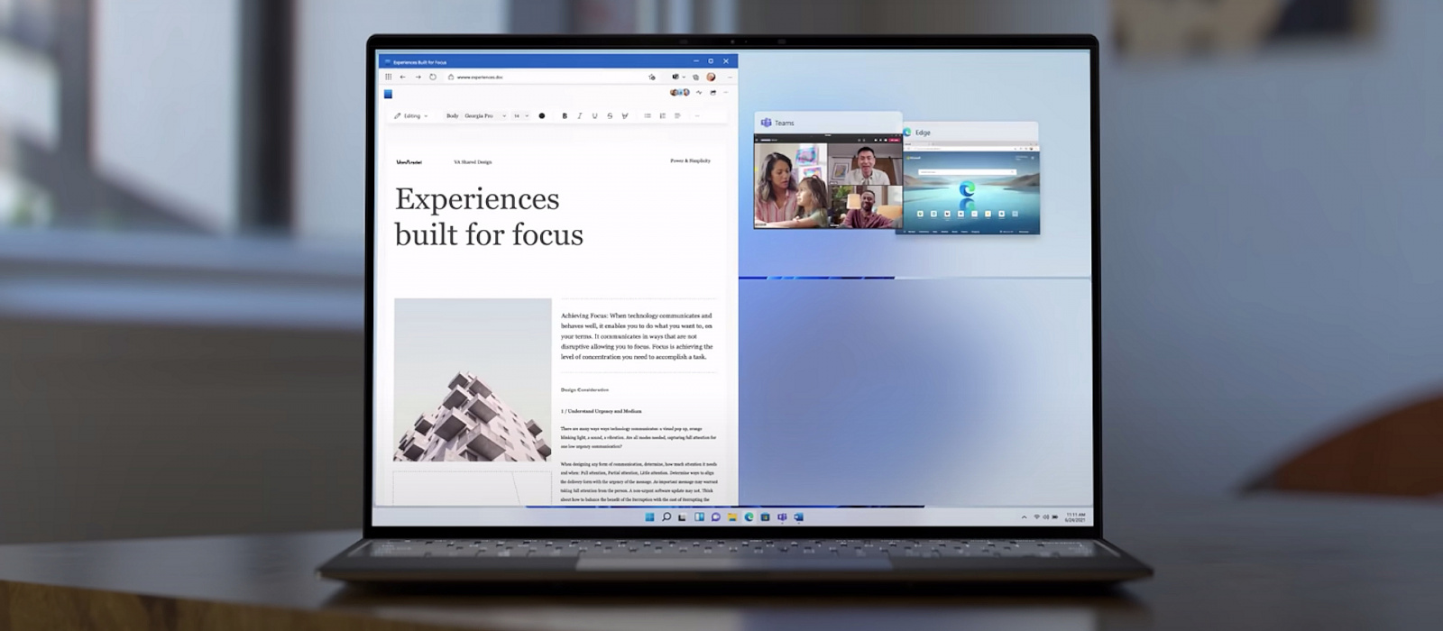The image size is (1443, 631).
Task: Open Search from the taskbar
Action: [666, 517]
